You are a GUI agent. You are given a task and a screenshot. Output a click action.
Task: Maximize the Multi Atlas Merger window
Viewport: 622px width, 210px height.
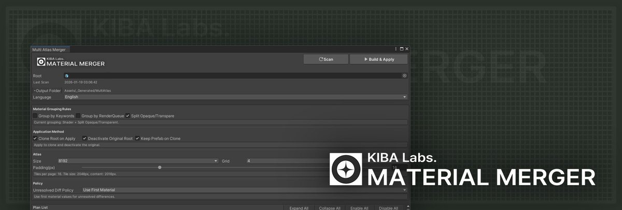[402, 49]
